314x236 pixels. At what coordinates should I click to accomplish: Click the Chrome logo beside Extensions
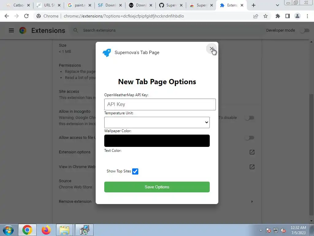point(23,30)
